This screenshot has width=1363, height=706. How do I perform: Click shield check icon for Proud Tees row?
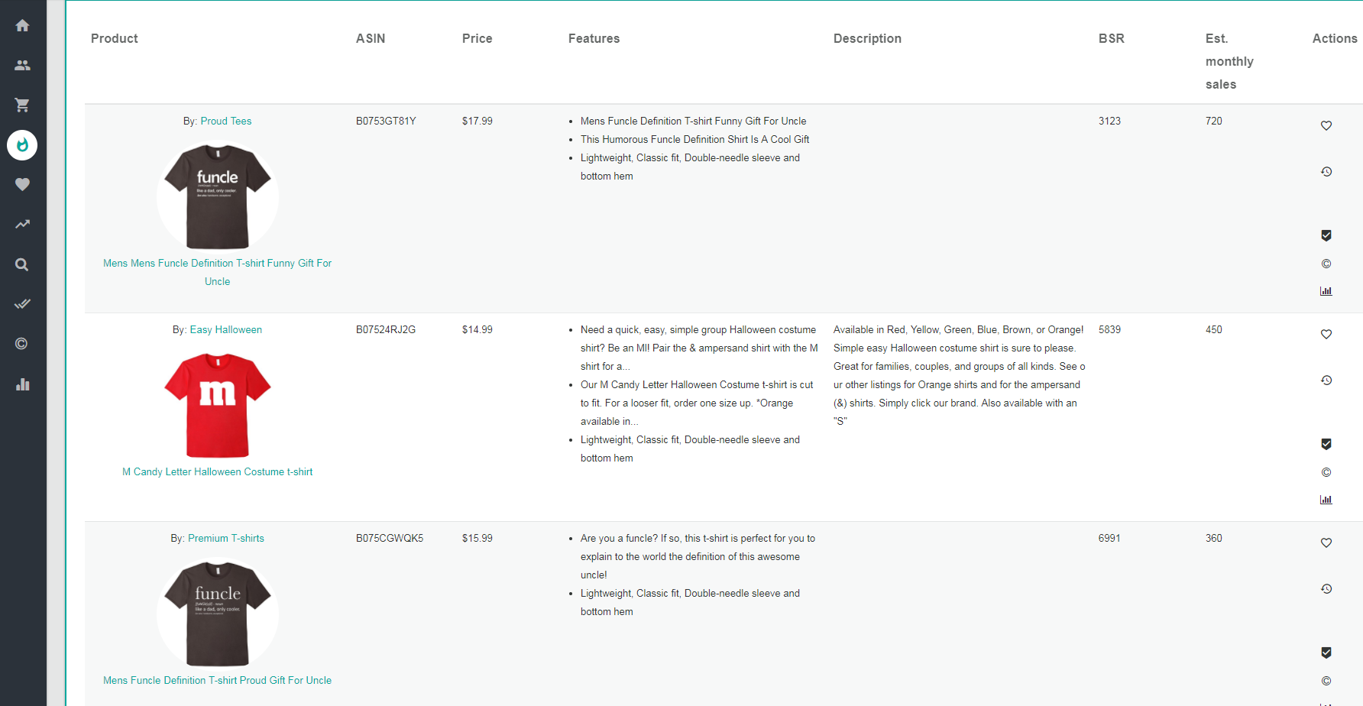coord(1326,235)
